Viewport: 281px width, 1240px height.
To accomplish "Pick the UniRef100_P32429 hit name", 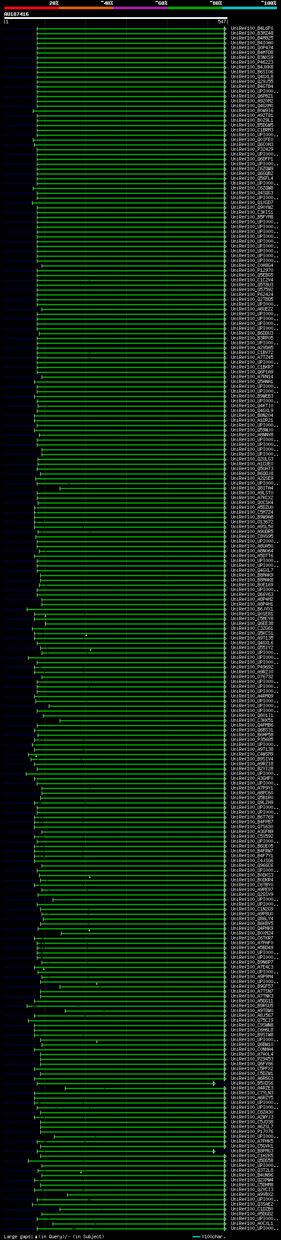I will click(252, 149).
